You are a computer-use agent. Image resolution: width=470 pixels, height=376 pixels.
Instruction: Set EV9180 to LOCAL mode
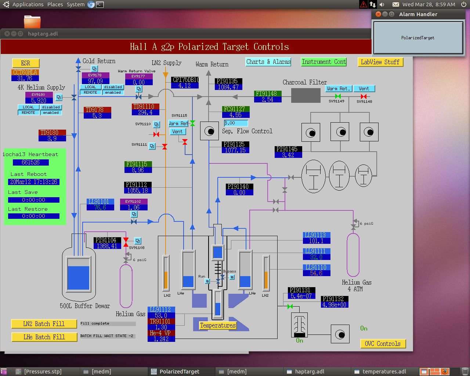[28, 107]
